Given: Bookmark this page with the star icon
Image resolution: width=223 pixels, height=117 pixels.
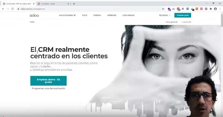Looking at the screenshot, I should (x=163, y=9).
